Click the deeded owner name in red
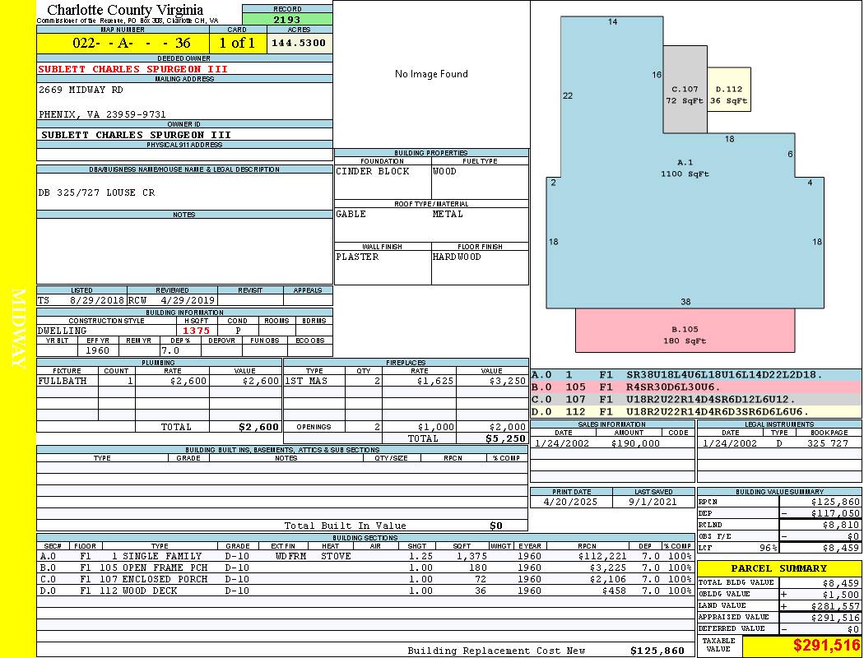Screen dimensions: 864x658 [x=132, y=69]
